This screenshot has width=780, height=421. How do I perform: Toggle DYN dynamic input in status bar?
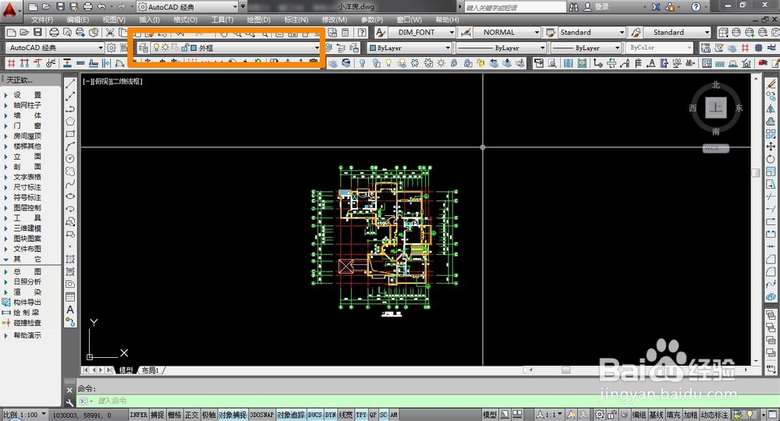(330, 415)
